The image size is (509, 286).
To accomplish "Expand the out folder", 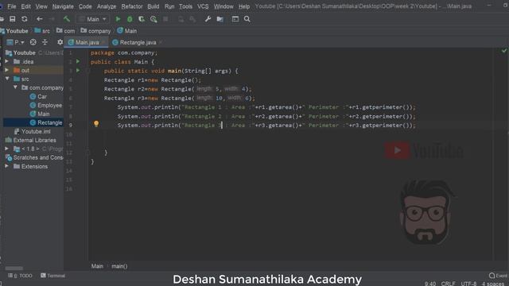I will (x=6, y=70).
